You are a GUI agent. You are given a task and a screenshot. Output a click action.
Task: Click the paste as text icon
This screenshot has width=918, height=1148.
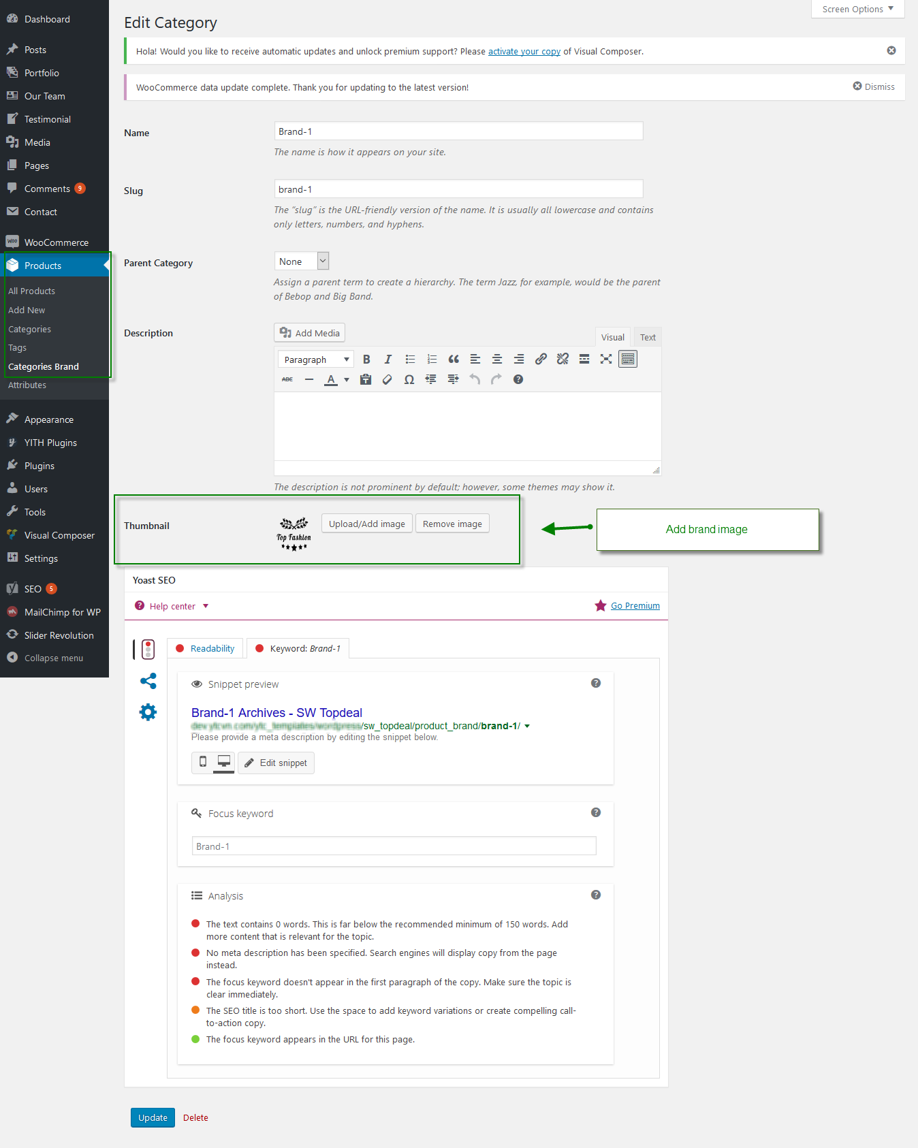[366, 379]
